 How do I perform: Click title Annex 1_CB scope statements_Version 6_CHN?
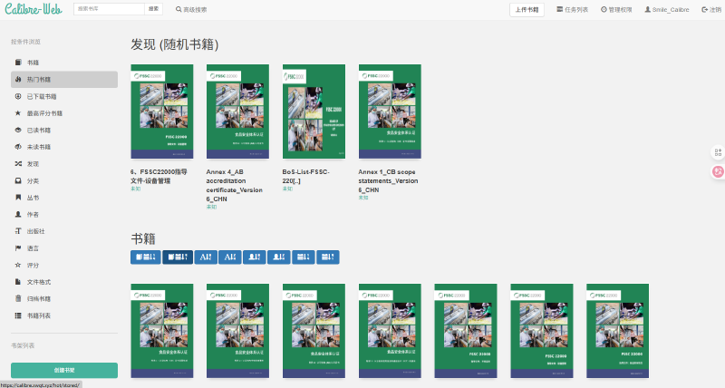coord(388,180)
